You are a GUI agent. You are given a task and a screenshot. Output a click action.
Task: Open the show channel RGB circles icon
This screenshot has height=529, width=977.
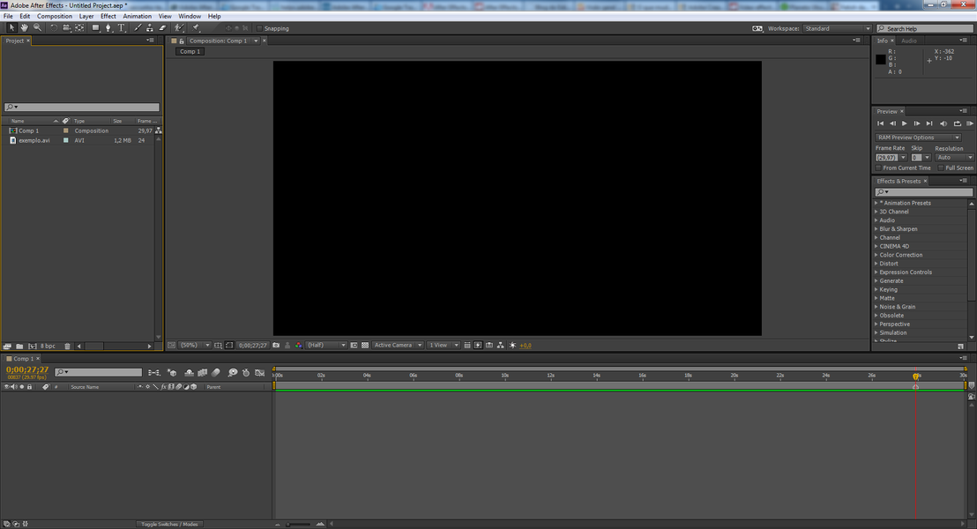point(298,346)
